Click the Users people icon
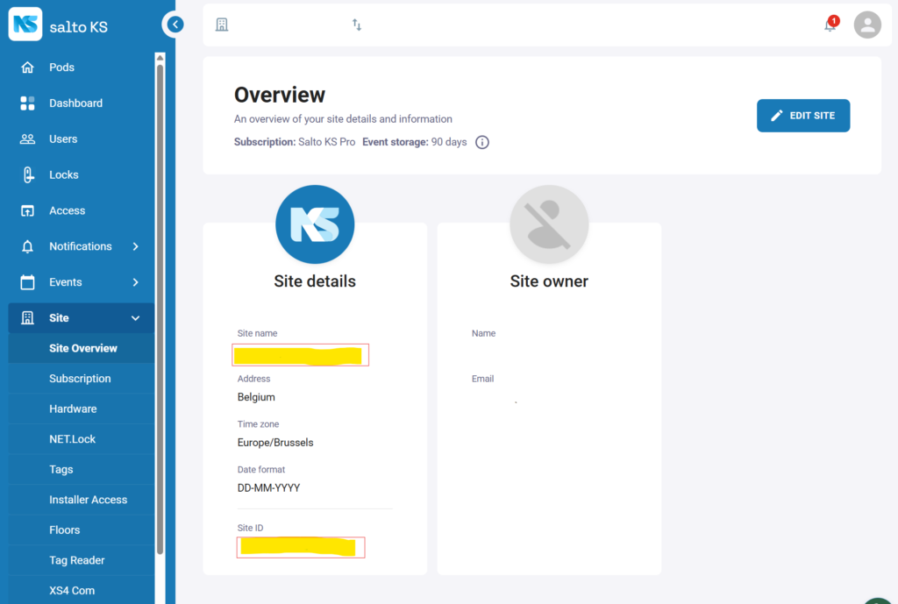The width and height of the screenshot is (898, 604). (27, 139)
